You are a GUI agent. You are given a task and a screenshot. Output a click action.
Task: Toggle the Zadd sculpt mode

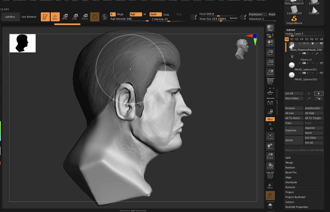click(155, 14)
